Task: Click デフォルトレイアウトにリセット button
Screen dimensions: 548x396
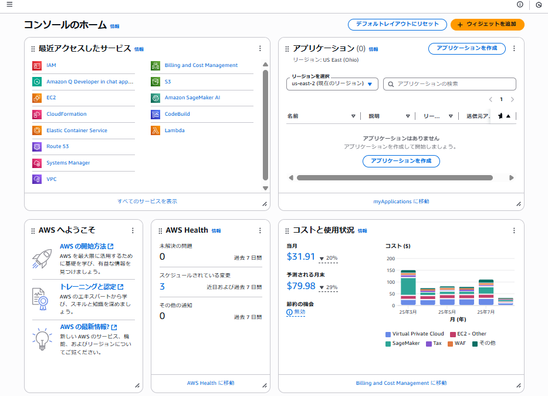Action: tap(397, 25)
